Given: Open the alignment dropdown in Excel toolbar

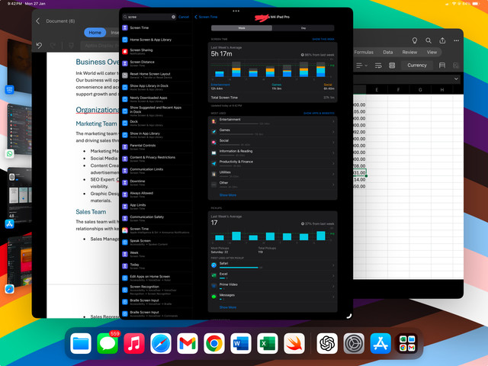Looking at the screenshot, I should coord(361,66).
